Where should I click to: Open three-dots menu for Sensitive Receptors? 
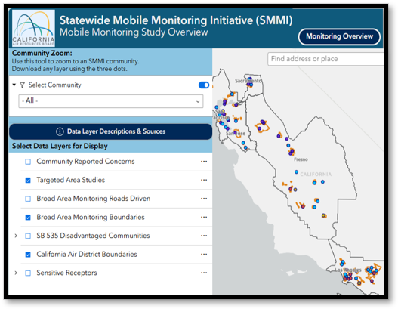204,273
